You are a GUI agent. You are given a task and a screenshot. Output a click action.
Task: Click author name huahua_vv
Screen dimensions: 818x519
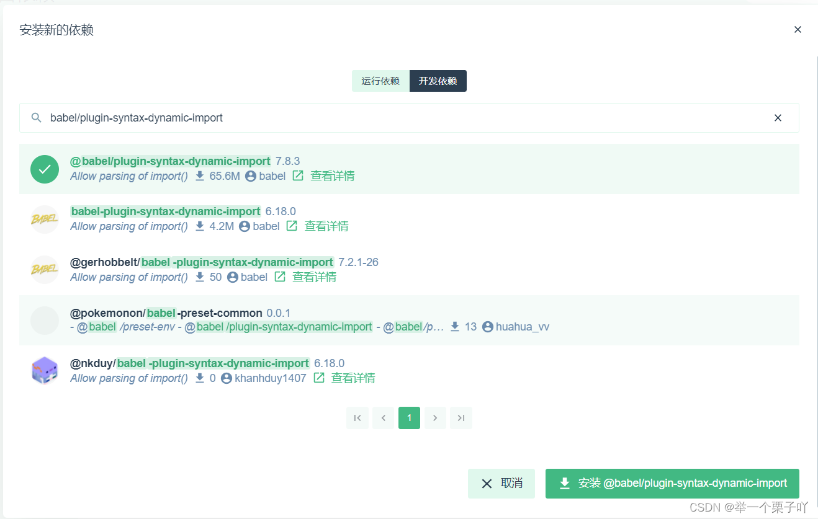523,327
